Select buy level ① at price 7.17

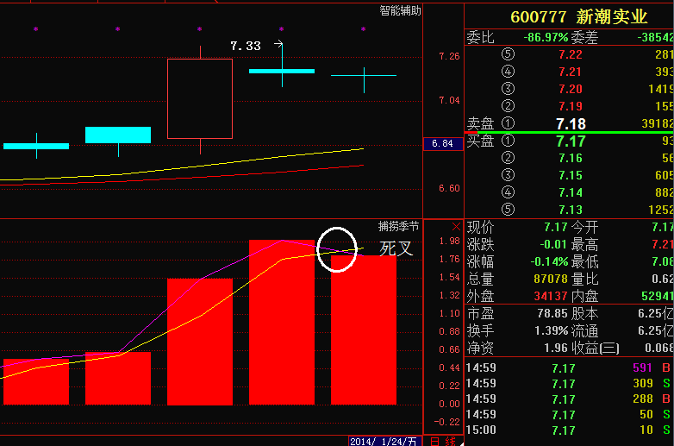point(508,141)
